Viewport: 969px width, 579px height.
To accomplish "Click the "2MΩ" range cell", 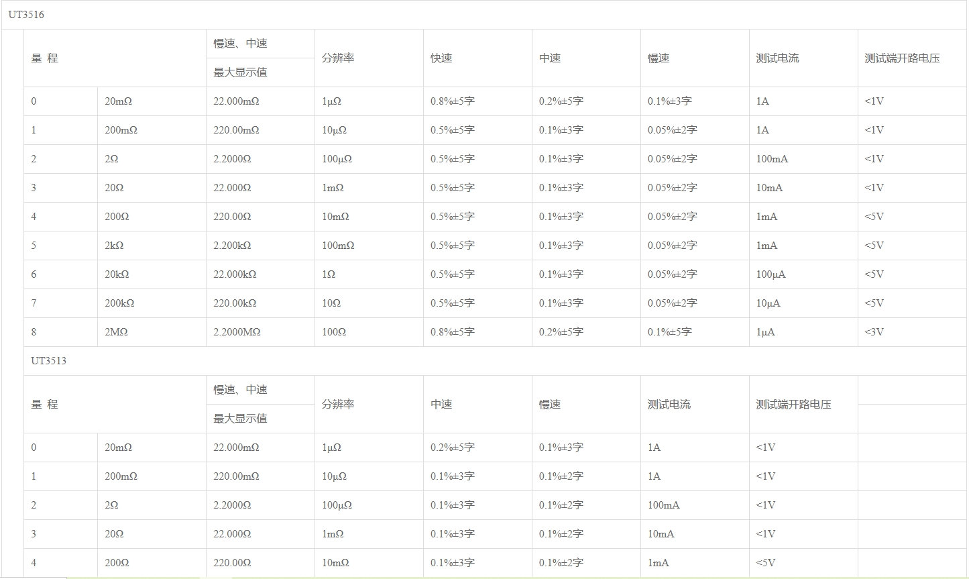I will coord(116,332).
